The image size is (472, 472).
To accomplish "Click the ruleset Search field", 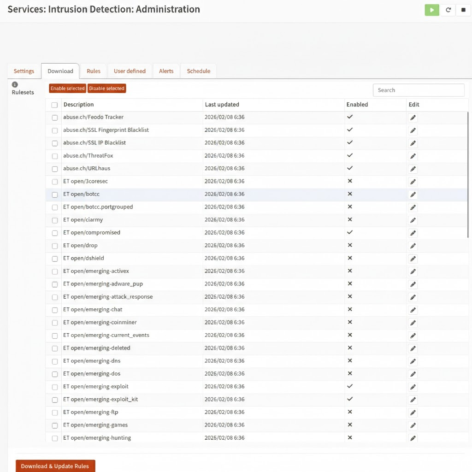I will (x=418, y=90).
